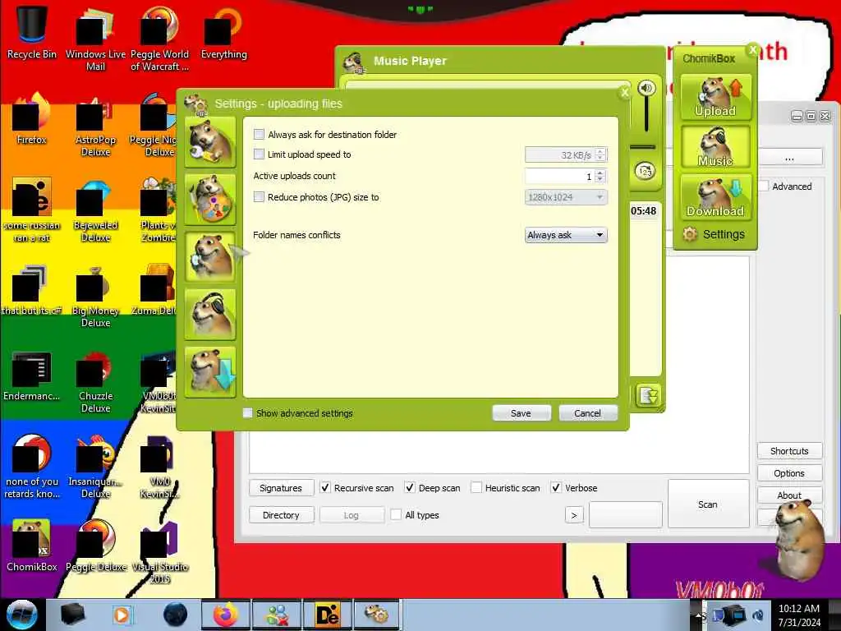Click the media player taskbar icon
This screenshot has width=841, height=631.
click(x=122, y=615)
